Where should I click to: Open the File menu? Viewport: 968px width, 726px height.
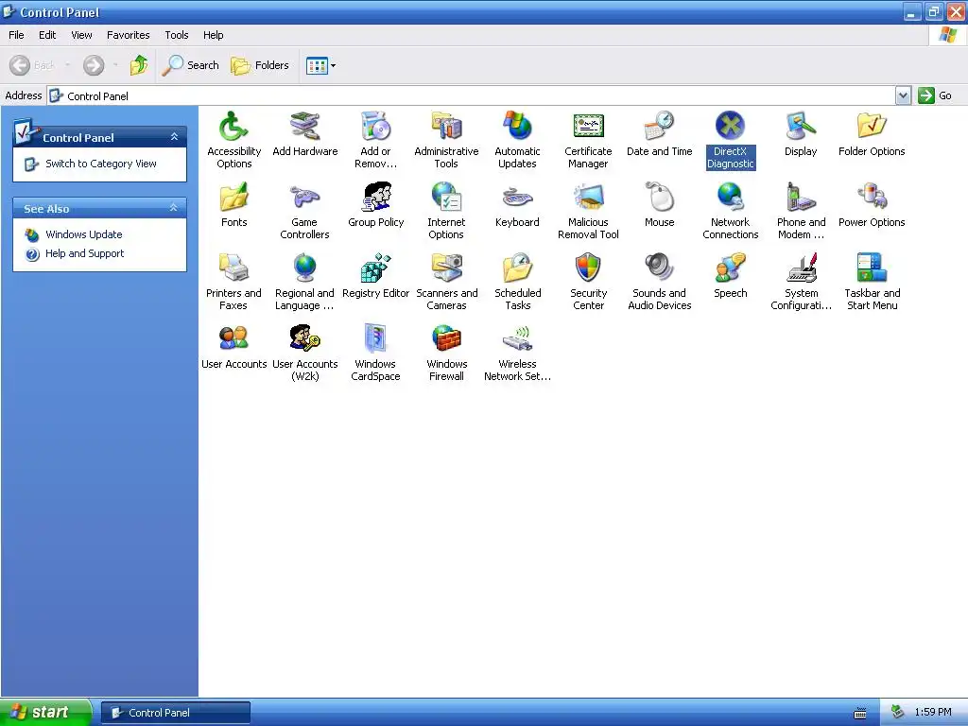pyautogui.click(x=16, y=35)
